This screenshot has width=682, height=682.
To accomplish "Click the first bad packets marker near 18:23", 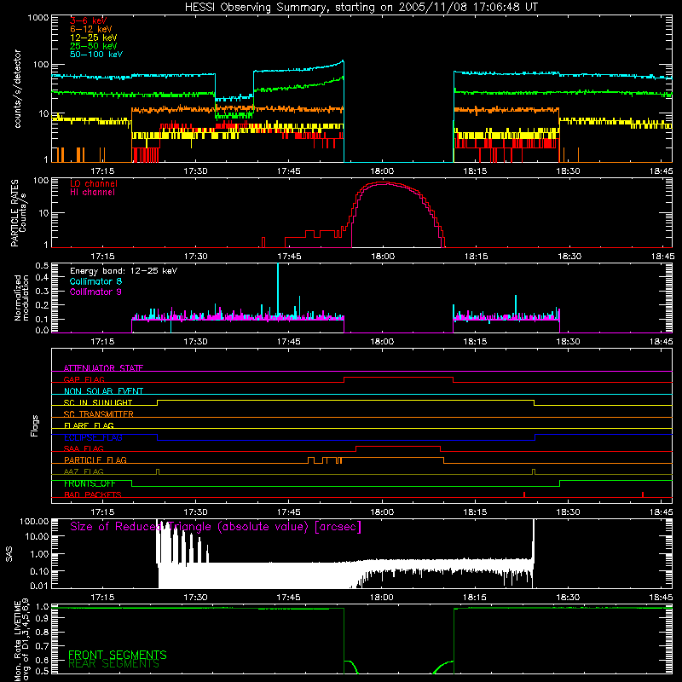I will (x=524, y=494).
